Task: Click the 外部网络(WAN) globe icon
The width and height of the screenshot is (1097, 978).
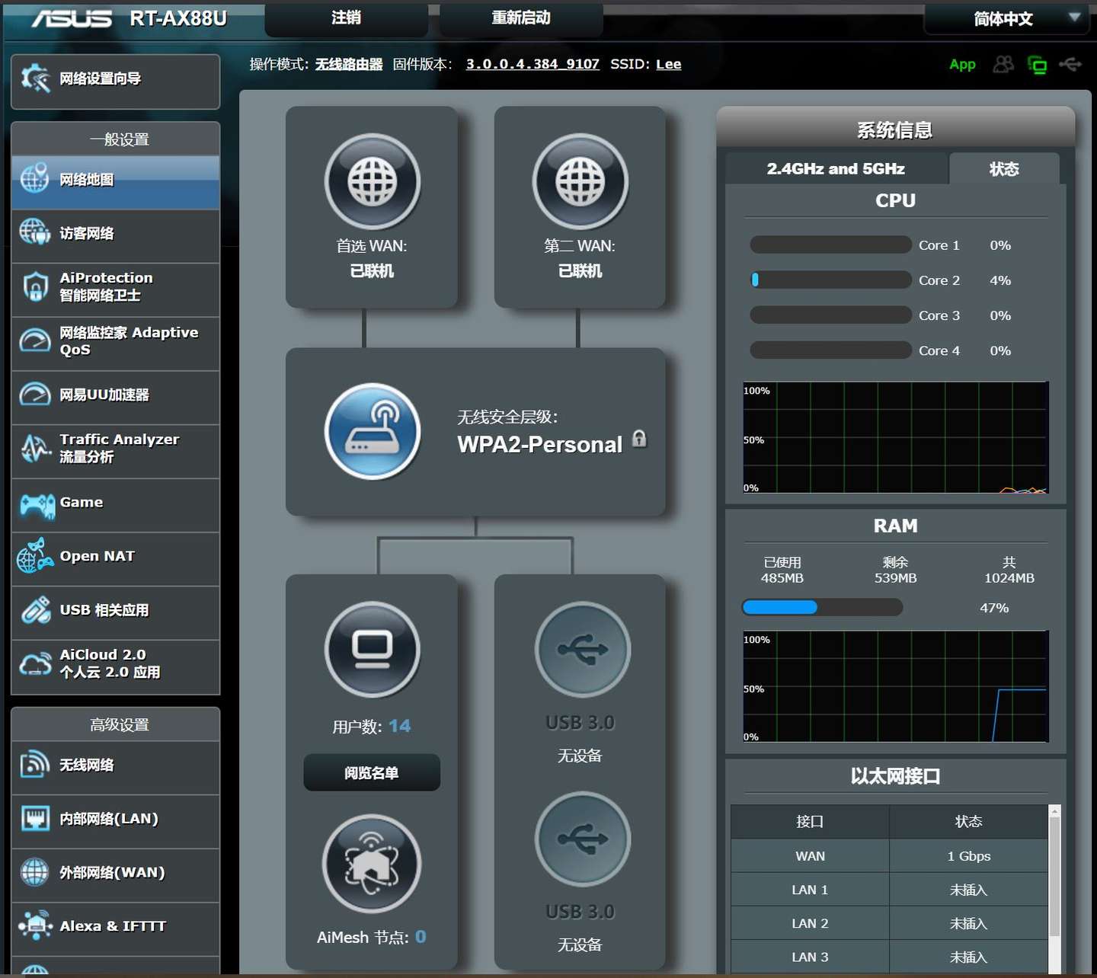Action: pos(34,872)
